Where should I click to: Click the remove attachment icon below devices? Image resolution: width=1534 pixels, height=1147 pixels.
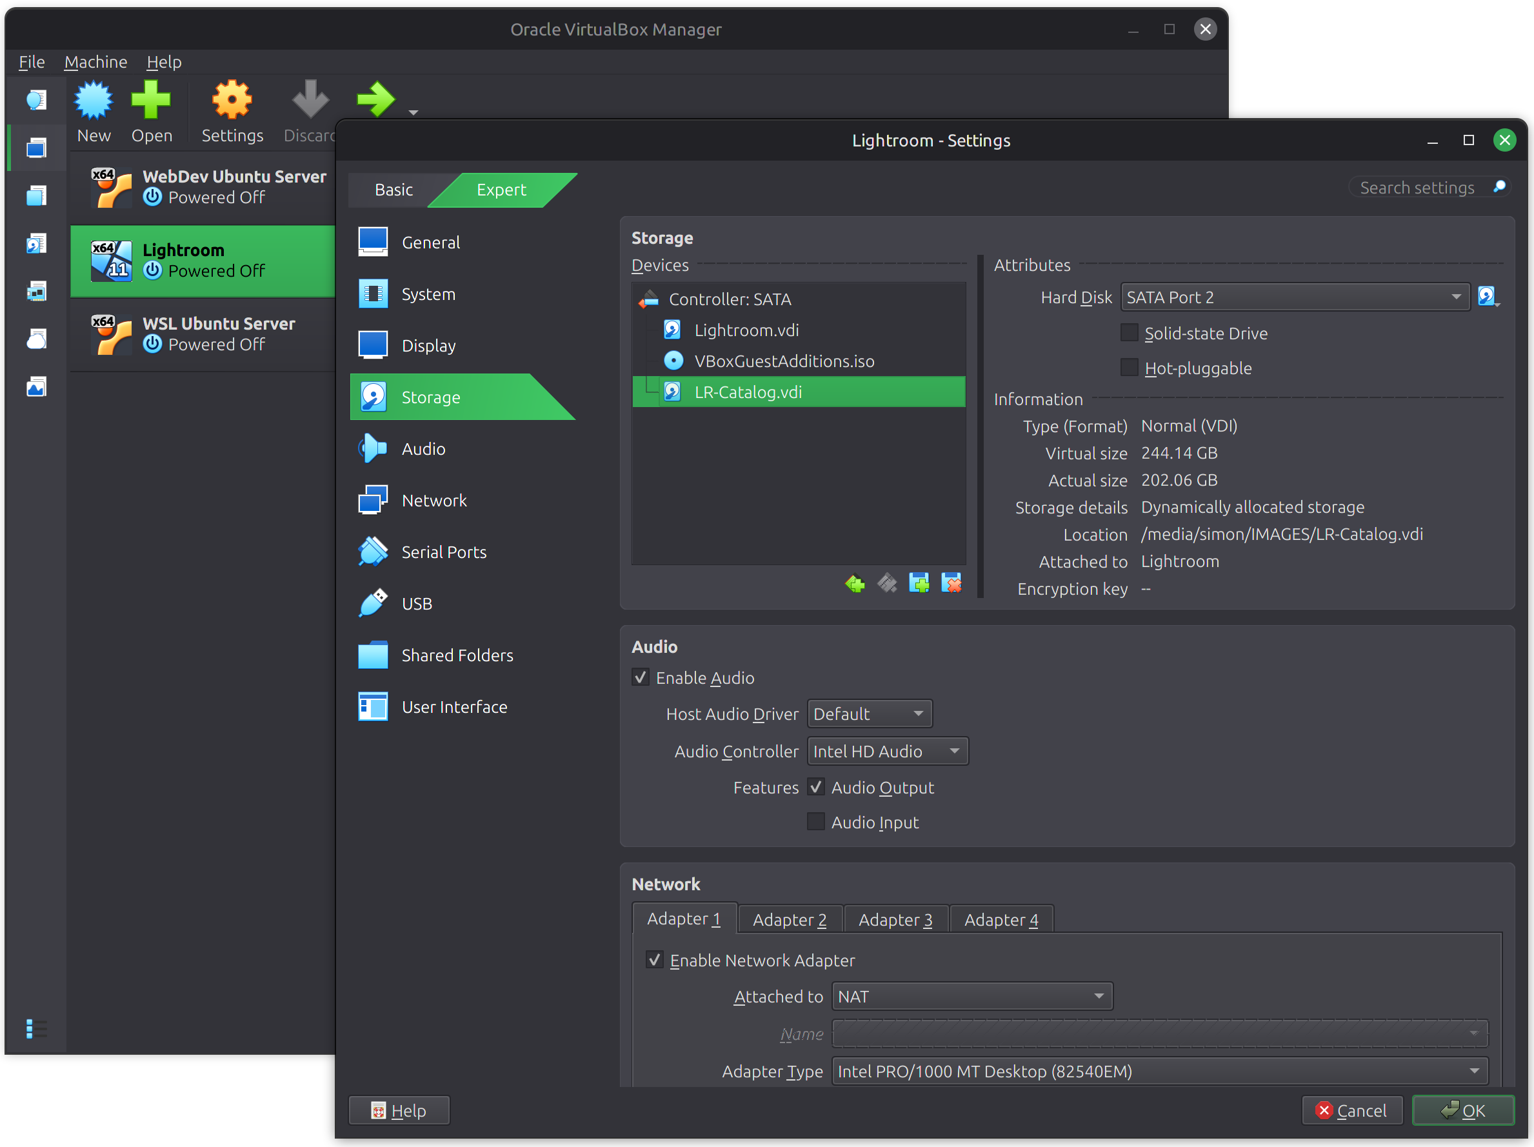click(x=951, y=584)
